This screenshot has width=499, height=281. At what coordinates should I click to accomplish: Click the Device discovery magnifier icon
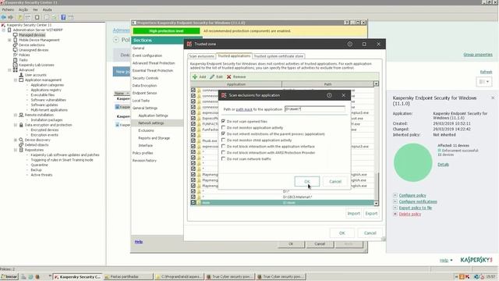(x=21, y=140)
